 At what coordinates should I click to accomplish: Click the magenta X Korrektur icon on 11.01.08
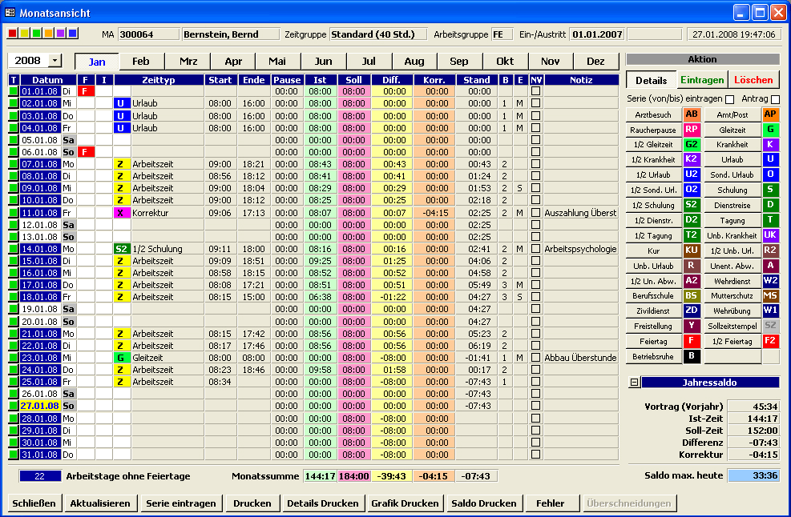120,213
